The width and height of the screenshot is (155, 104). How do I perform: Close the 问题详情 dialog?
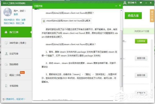tap(120, 5)
